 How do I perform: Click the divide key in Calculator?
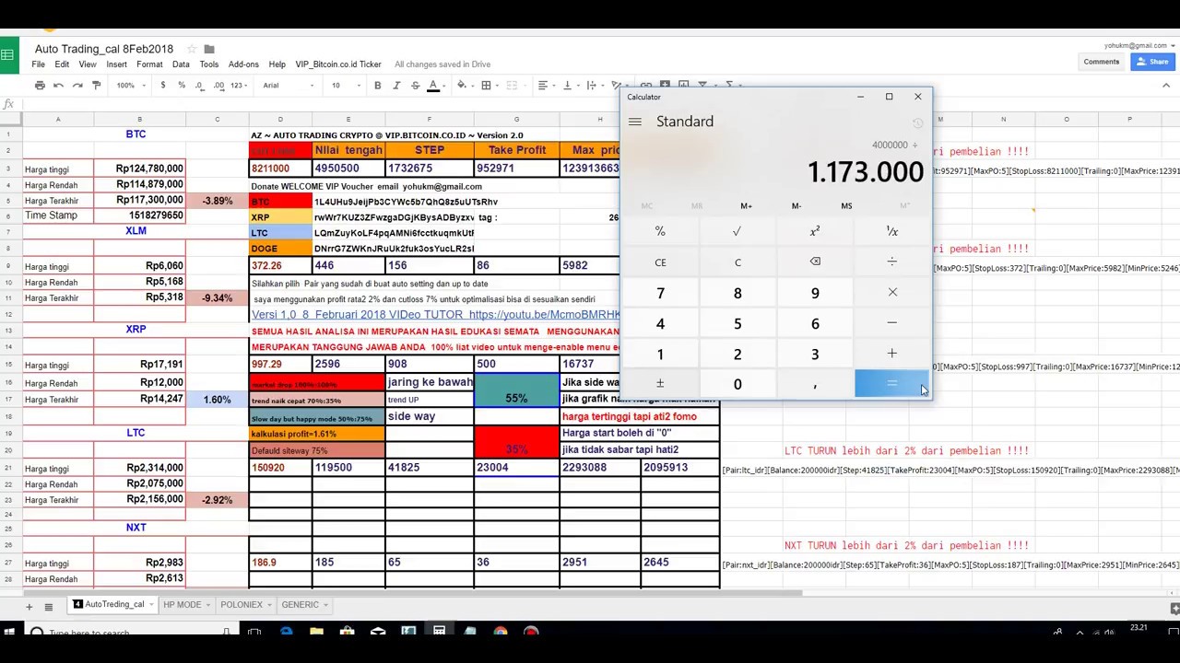(x=891, y=262)
